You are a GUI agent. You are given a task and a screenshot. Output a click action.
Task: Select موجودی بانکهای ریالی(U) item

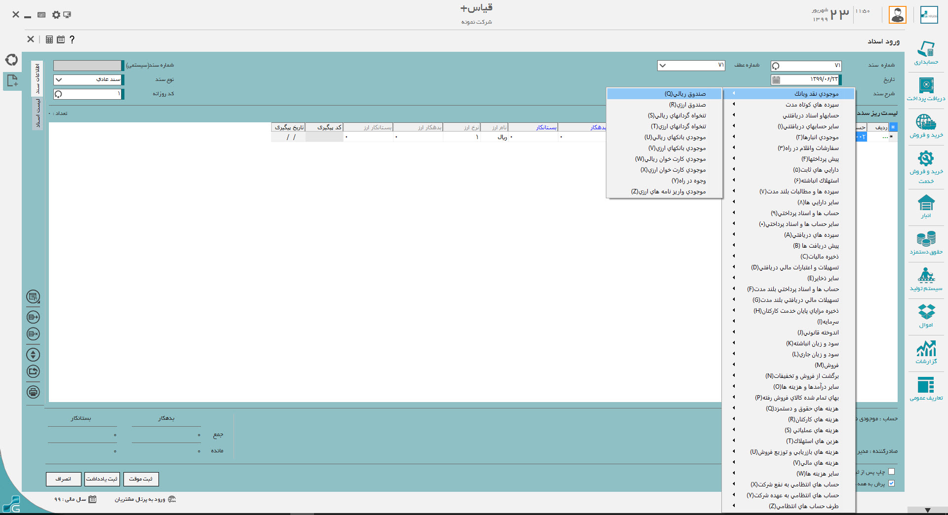[664, 137]
